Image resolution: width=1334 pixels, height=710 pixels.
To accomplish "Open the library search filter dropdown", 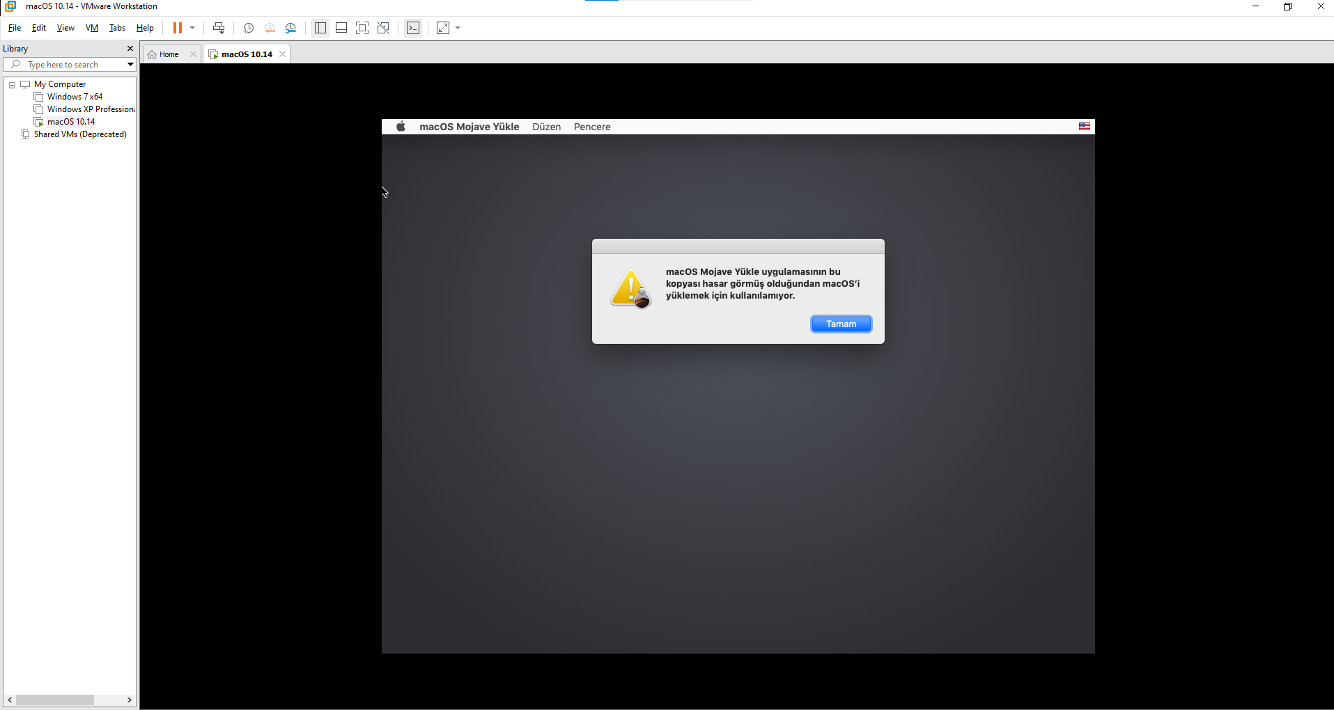I will pos(130,65).
